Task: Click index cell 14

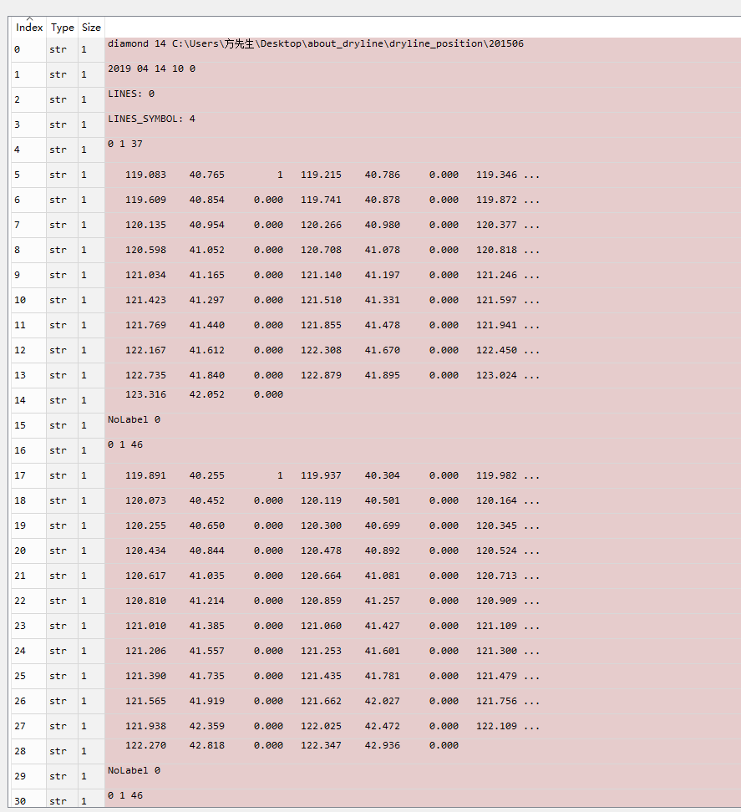Action: click(29, 400)
